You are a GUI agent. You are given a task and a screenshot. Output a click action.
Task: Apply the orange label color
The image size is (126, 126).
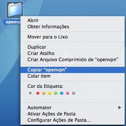point(44,93)
